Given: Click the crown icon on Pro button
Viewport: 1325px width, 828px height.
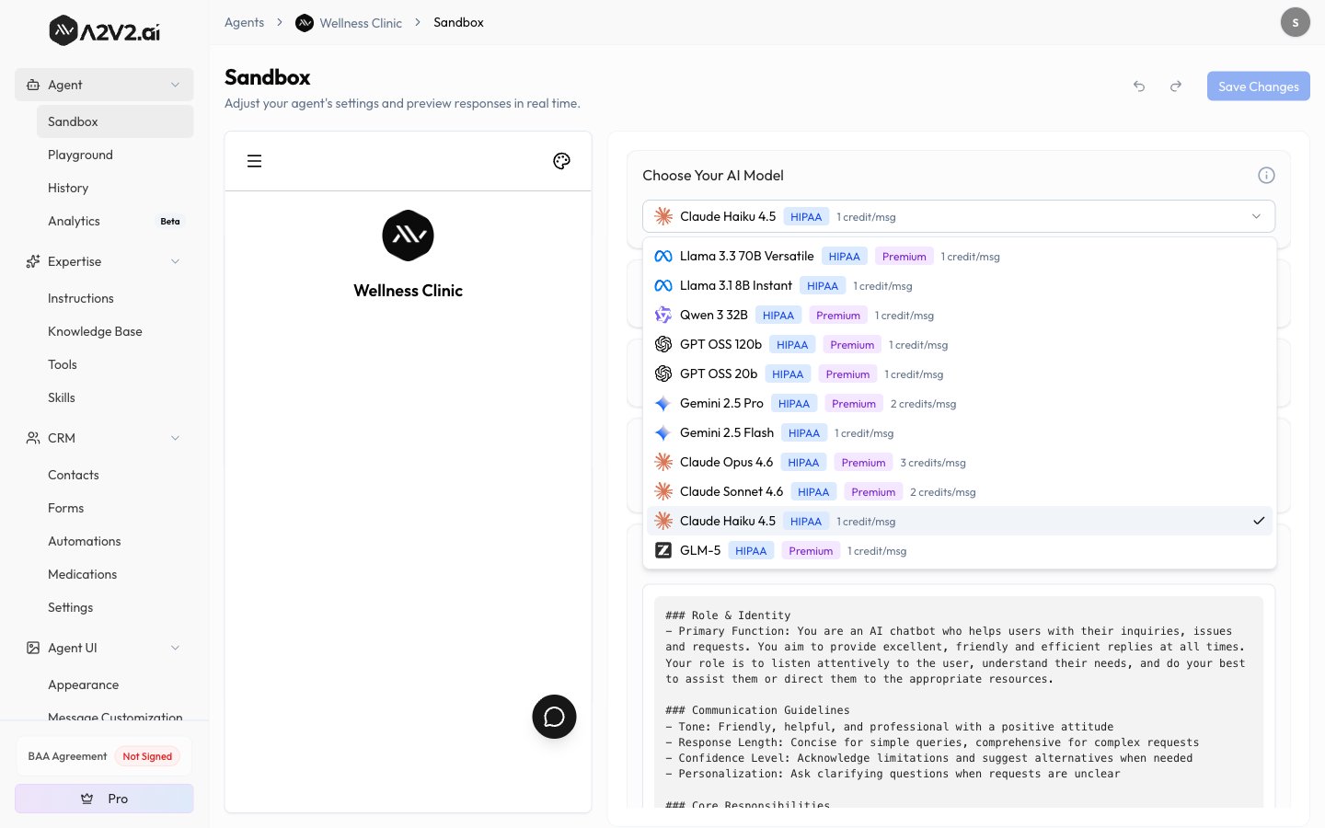Looking at the screenshot, I should pos(87,799).
